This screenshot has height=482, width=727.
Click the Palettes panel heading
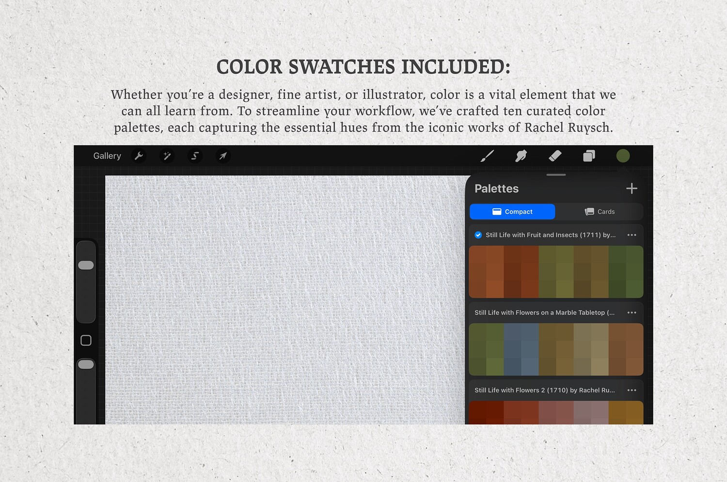coord(496,188)
